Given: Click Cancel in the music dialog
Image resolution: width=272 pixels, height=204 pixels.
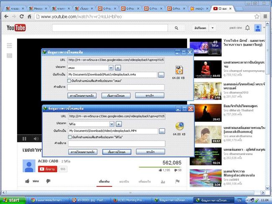Looking at the screenshot, I should 150,95.
